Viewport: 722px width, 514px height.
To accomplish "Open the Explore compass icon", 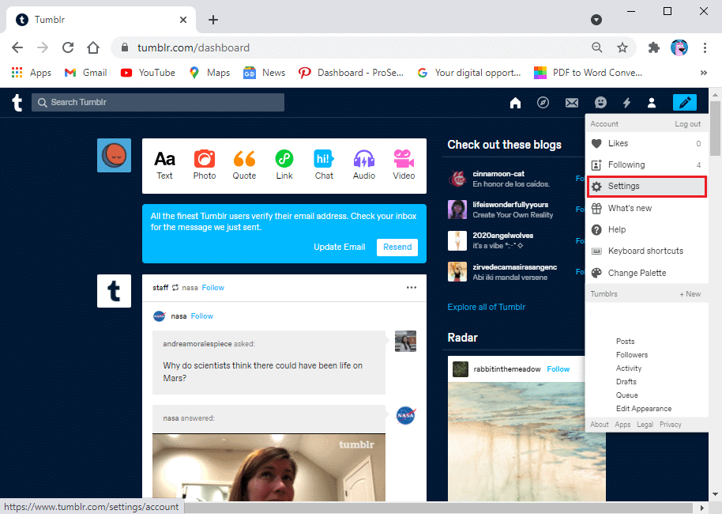I will tap(543, 102).
